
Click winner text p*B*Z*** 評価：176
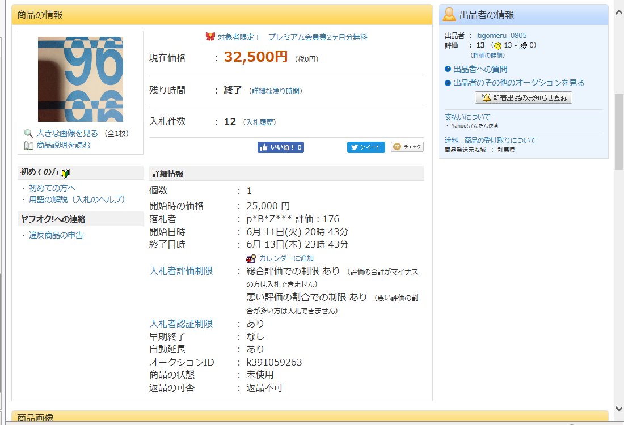tap(293, 219)
